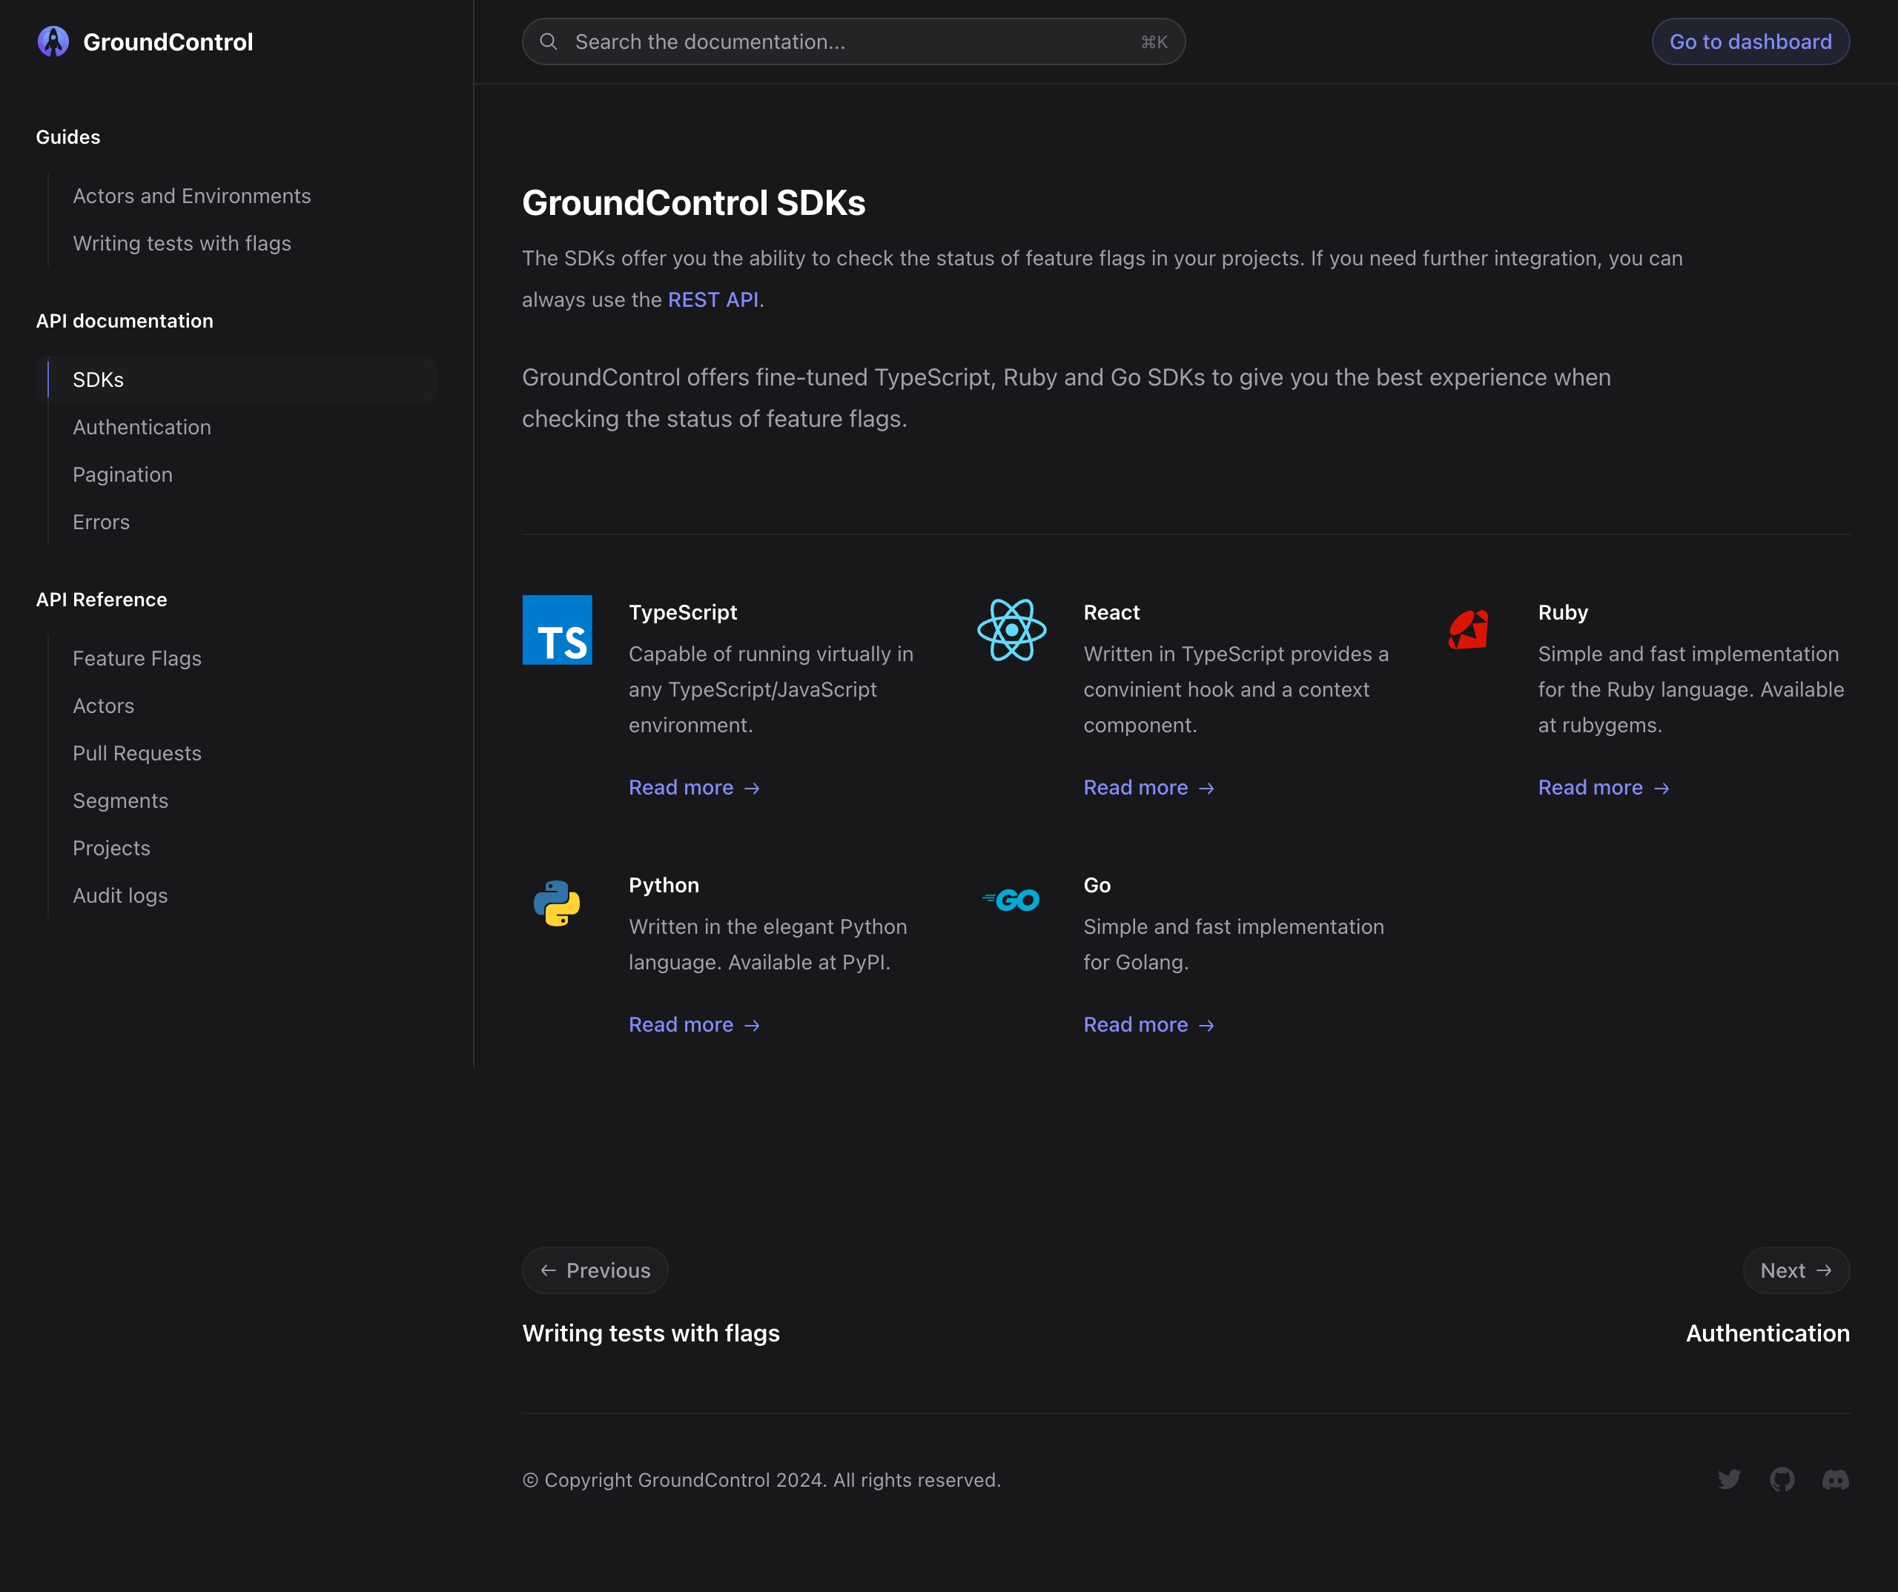Viewport: 1898px width, 1592px height.
Task: Click the copyright notice text
Action: coord(762,1480)
